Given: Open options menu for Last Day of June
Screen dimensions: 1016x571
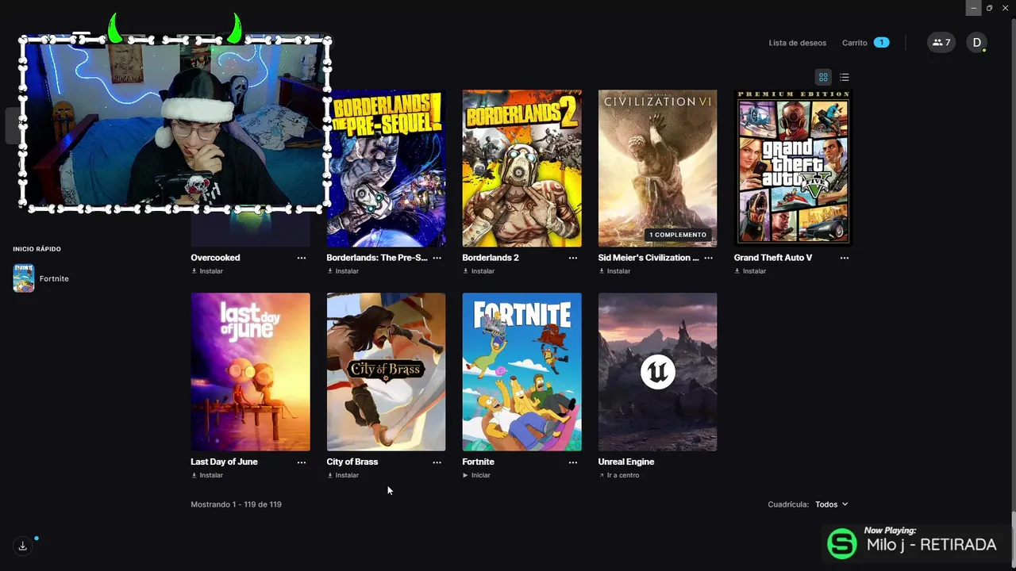Looking at the screenshot, I should pyautogui.click(x=302, y=462).
